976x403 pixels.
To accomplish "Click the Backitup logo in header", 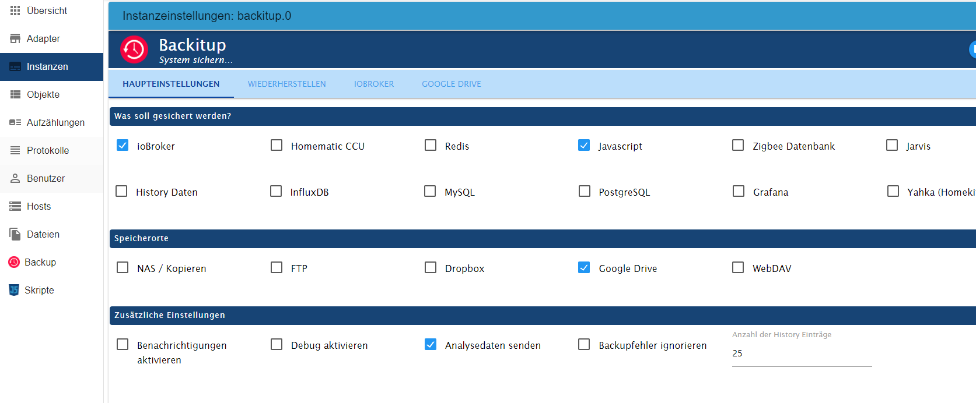I will 134,50.
